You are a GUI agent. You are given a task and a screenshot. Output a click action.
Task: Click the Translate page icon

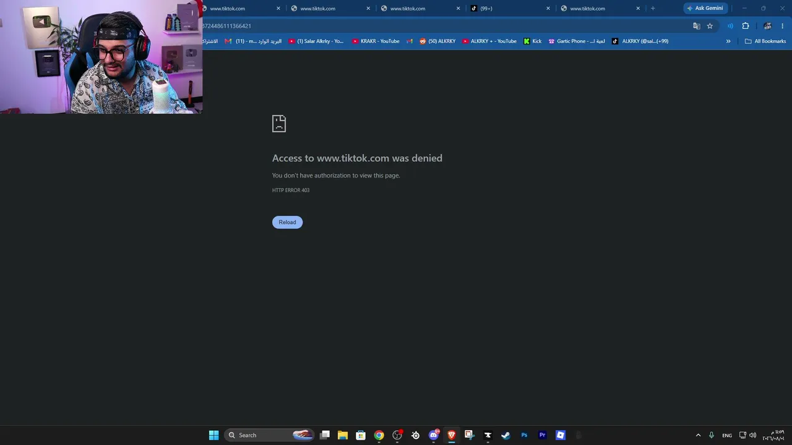tap(697, 26)
